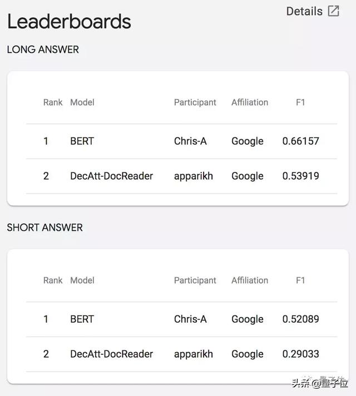Select DecAtt-DocReader in Long Answer table
The height and width of the screenshot is (396, 356).
coord(111,176)
